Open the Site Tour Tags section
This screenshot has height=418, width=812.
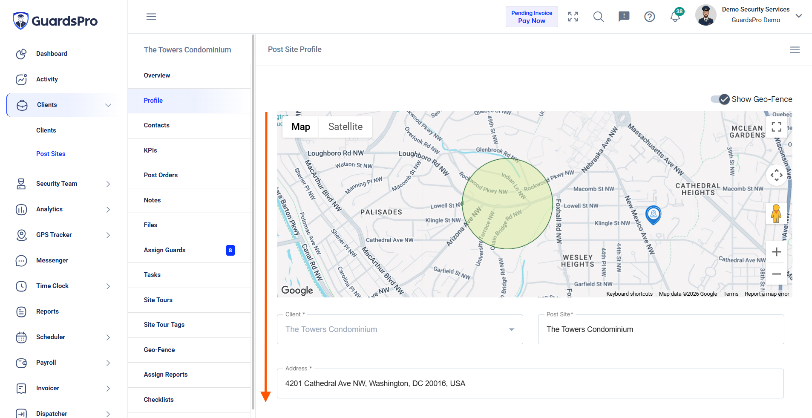point(189,325)
